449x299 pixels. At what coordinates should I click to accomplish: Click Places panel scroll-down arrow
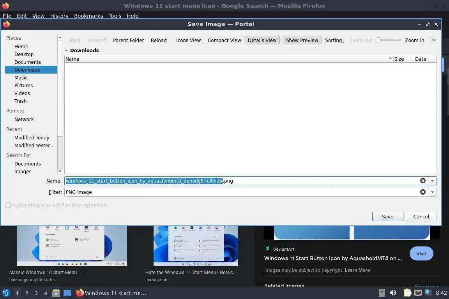[x=60, y=171]
